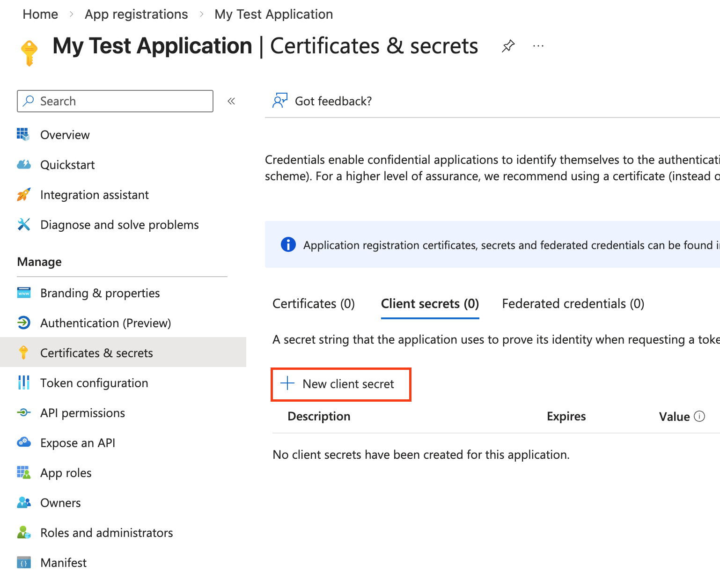Viewport: 720px width, 588px height.
Task: Open the App roles section
Action: click(x=66, y=473)
